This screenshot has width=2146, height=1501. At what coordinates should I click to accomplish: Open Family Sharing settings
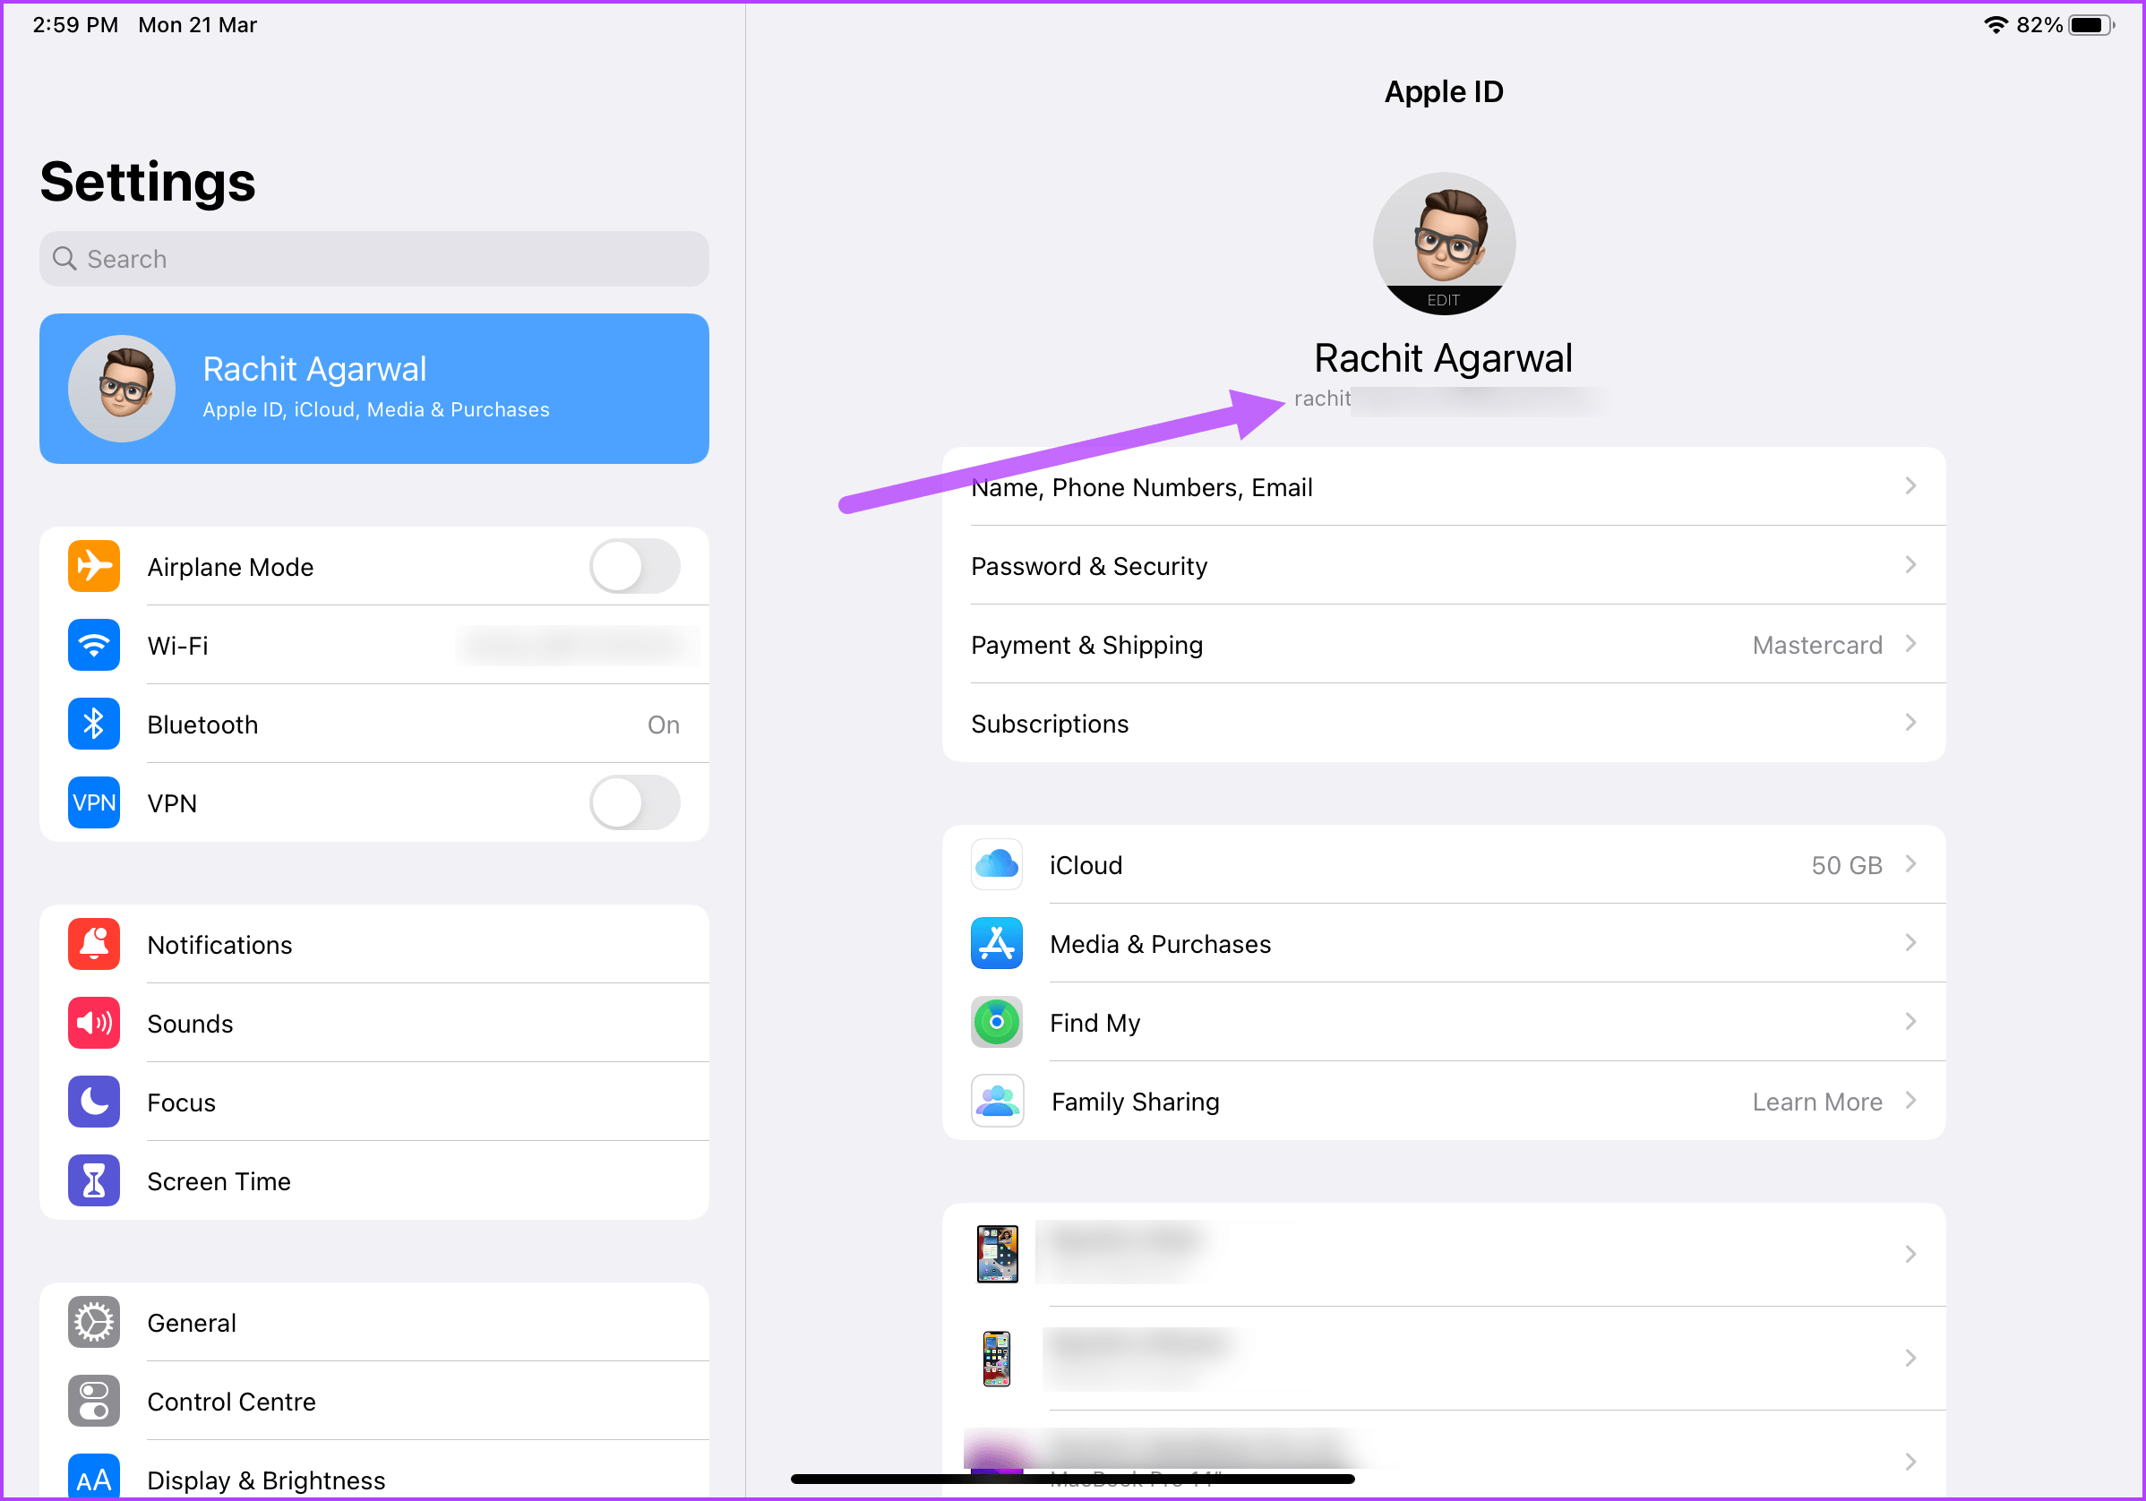tap(1441, 1102)
